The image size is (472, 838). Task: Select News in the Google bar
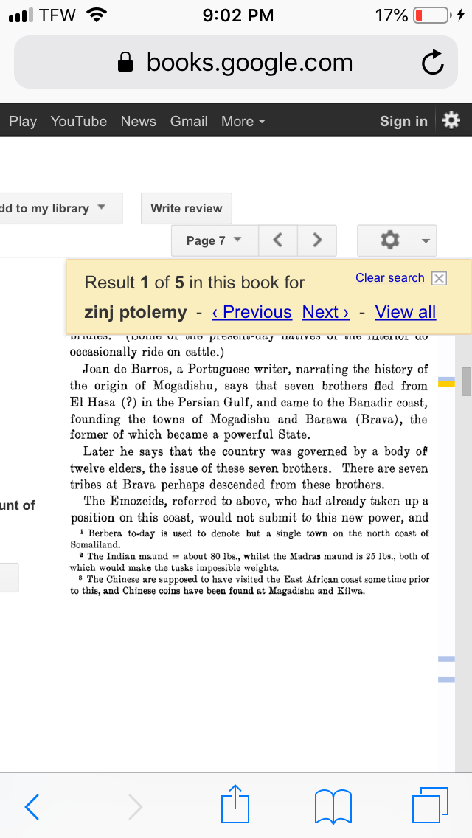click(138, 122)
